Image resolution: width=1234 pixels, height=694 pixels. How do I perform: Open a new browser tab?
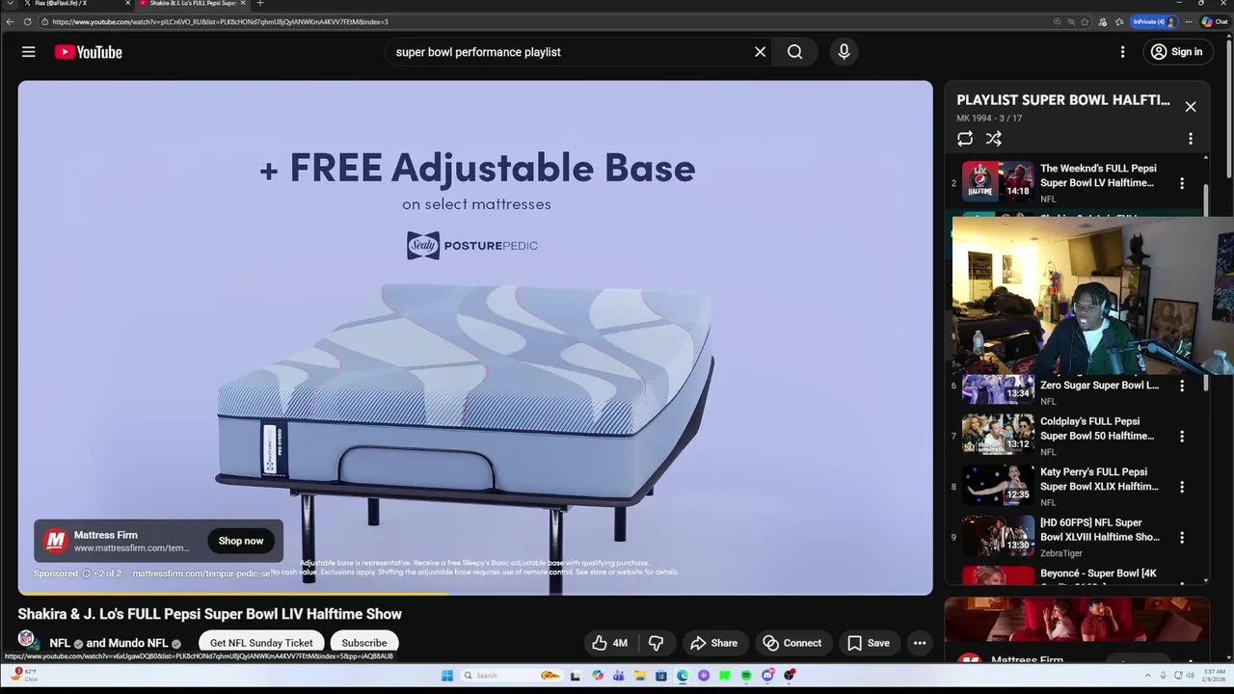coord(259,4)
